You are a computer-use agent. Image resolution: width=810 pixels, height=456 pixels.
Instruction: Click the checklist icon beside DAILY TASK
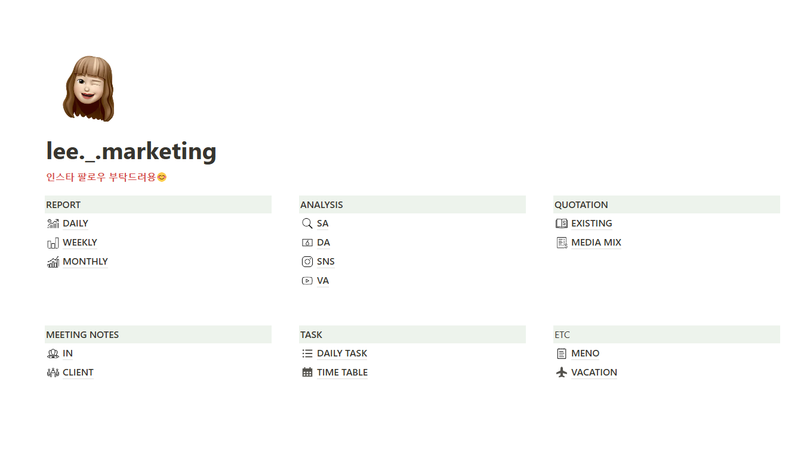pyautogui.click(x=307, y=353)
